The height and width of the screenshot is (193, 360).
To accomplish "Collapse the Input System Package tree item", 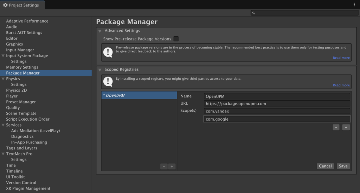I will (3, 56).
